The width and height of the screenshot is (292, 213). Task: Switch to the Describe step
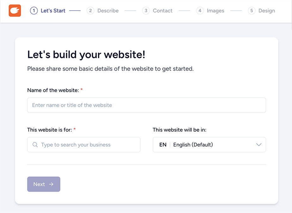coord(108,10)
